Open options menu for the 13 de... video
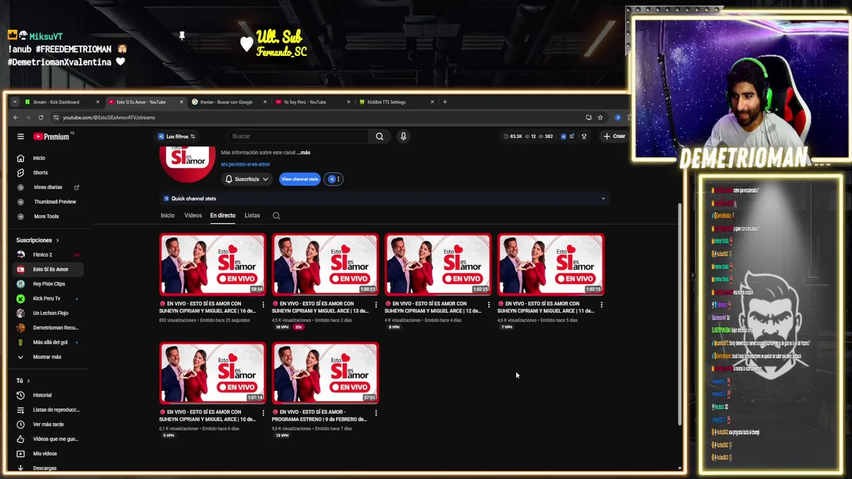852x479 pixels. click(376, 305)
